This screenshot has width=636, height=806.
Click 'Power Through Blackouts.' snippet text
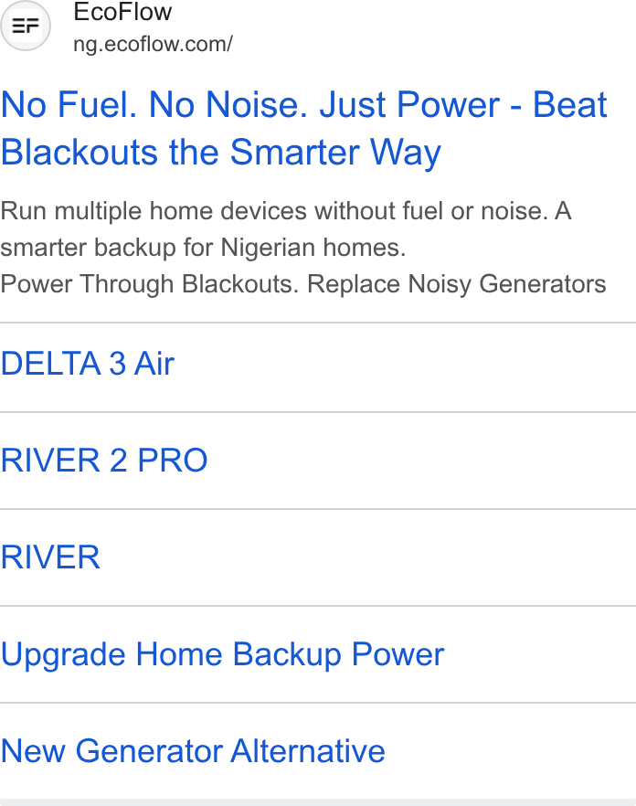point(149,283)
